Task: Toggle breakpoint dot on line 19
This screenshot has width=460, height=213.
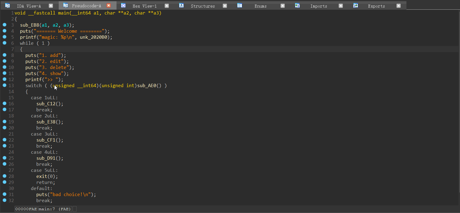Action: coord(5,122)
